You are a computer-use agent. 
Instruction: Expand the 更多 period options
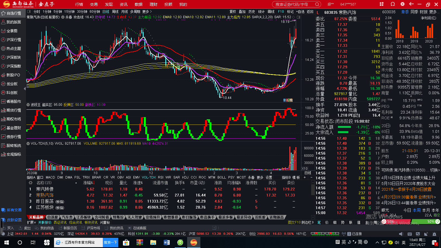pyautogui.click(x=147, y=12)
